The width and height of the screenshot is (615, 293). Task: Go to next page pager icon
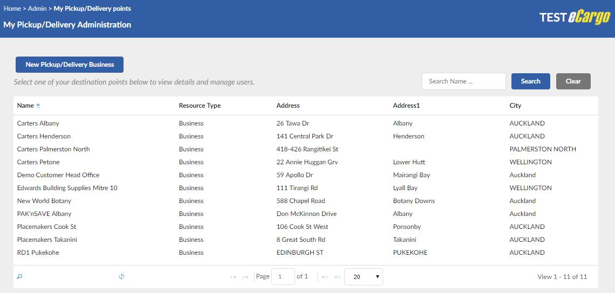pos(325,277)
